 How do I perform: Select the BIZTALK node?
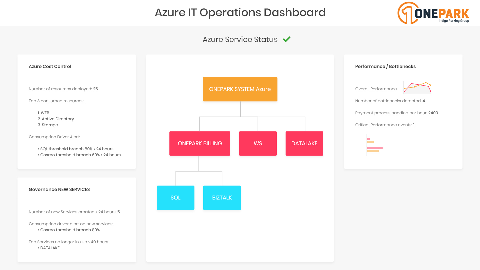tap(222, 198)
